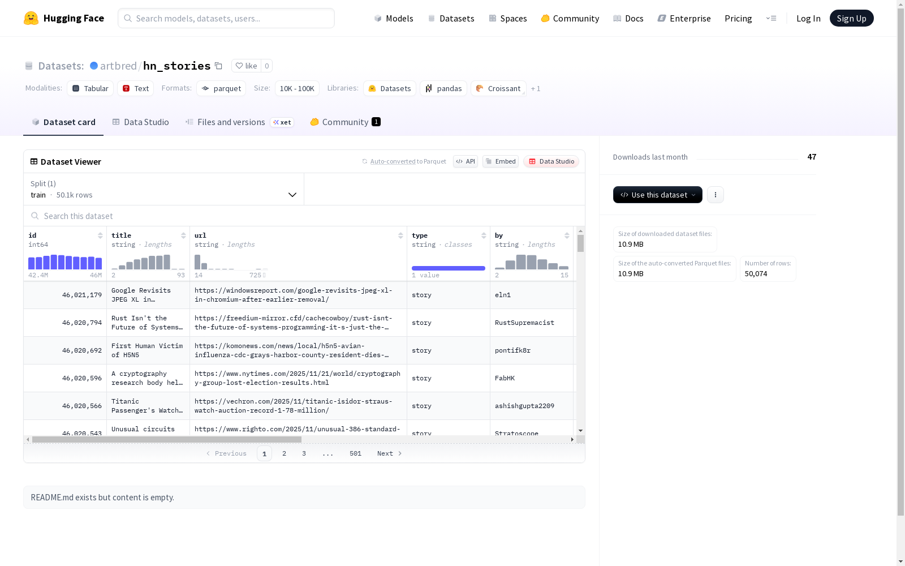Click the heart like button
Viewport: 905px width, 566px height.
[246, 66]
